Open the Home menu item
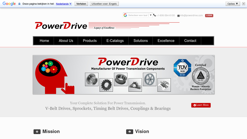Image resolution: width=247 pixels, height=139 pixels. 44,41
